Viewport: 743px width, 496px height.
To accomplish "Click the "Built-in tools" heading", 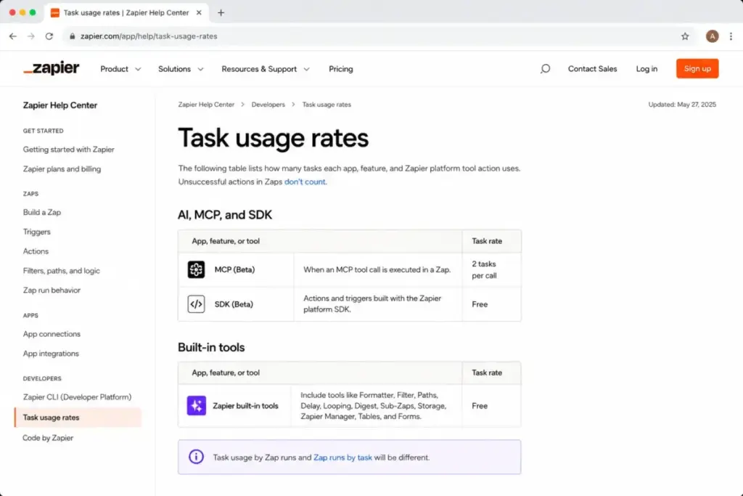I will point(211,347).
